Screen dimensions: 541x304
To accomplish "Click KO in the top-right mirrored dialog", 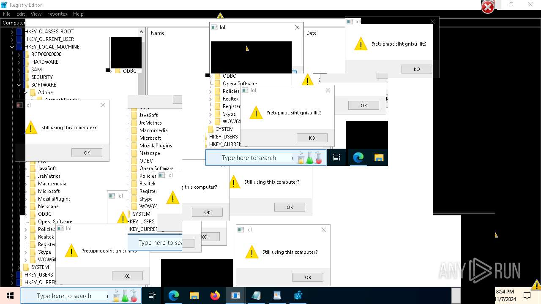I will (x=417, y=69).
